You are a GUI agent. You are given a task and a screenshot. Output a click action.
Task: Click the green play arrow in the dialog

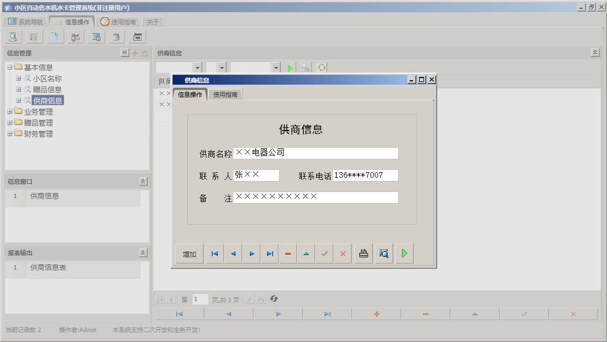[x=404, y=253]
